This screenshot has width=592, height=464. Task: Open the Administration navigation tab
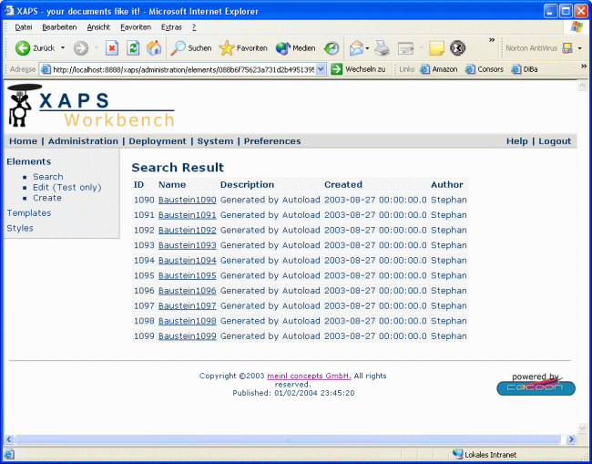click(83, 141)
